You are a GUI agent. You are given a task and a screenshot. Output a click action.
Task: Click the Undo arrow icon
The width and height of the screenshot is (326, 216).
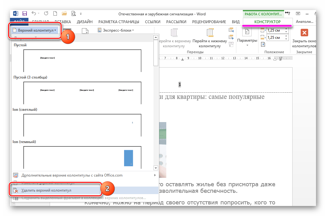33,13
